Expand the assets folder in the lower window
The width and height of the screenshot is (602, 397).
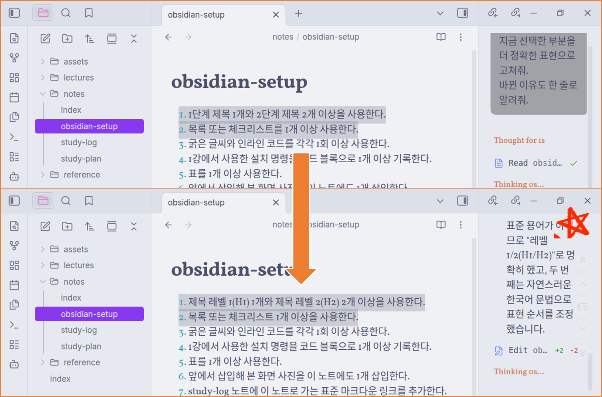tap(42, 249)
